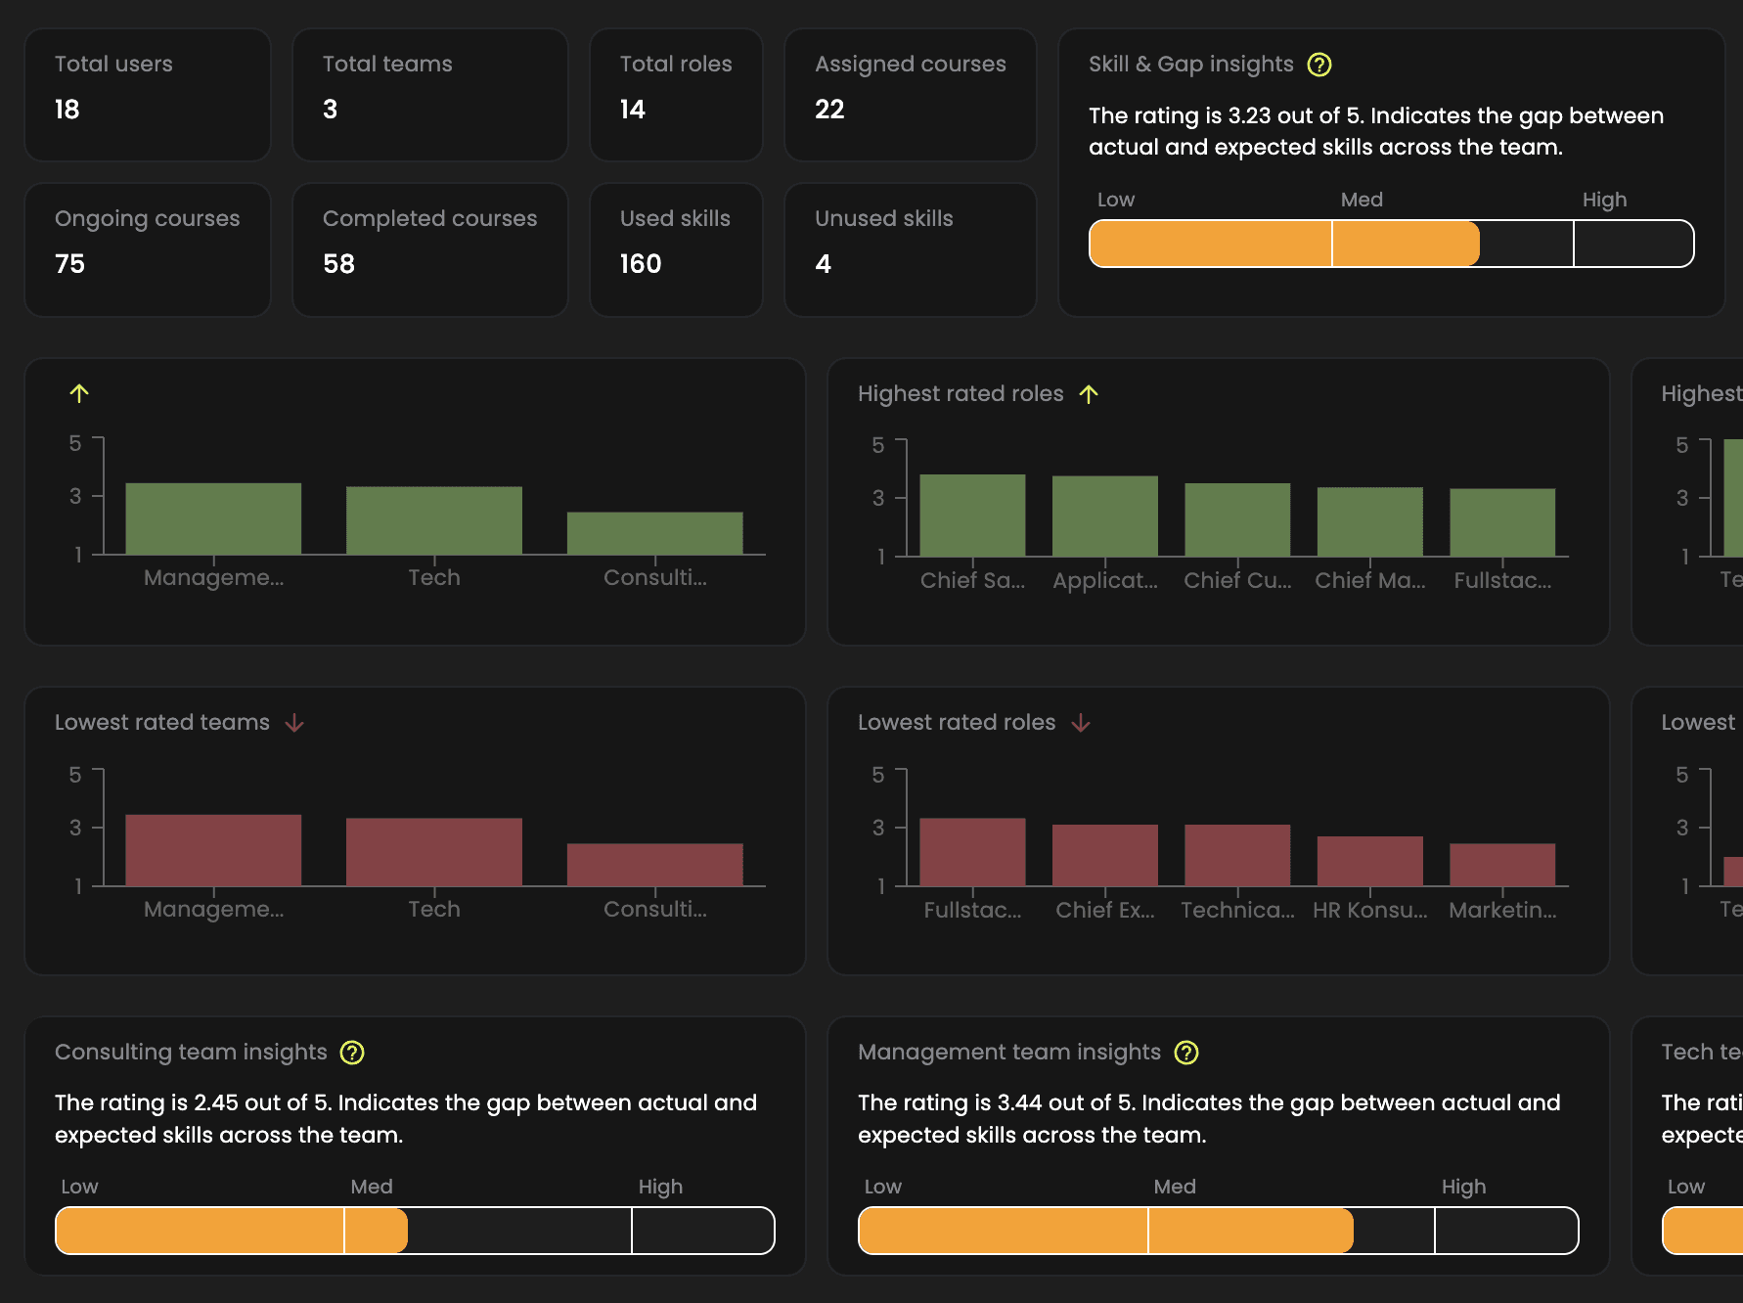
Task: Select the Applicat... bar in Highest rated roles
Action: [x=1105, y=517]
